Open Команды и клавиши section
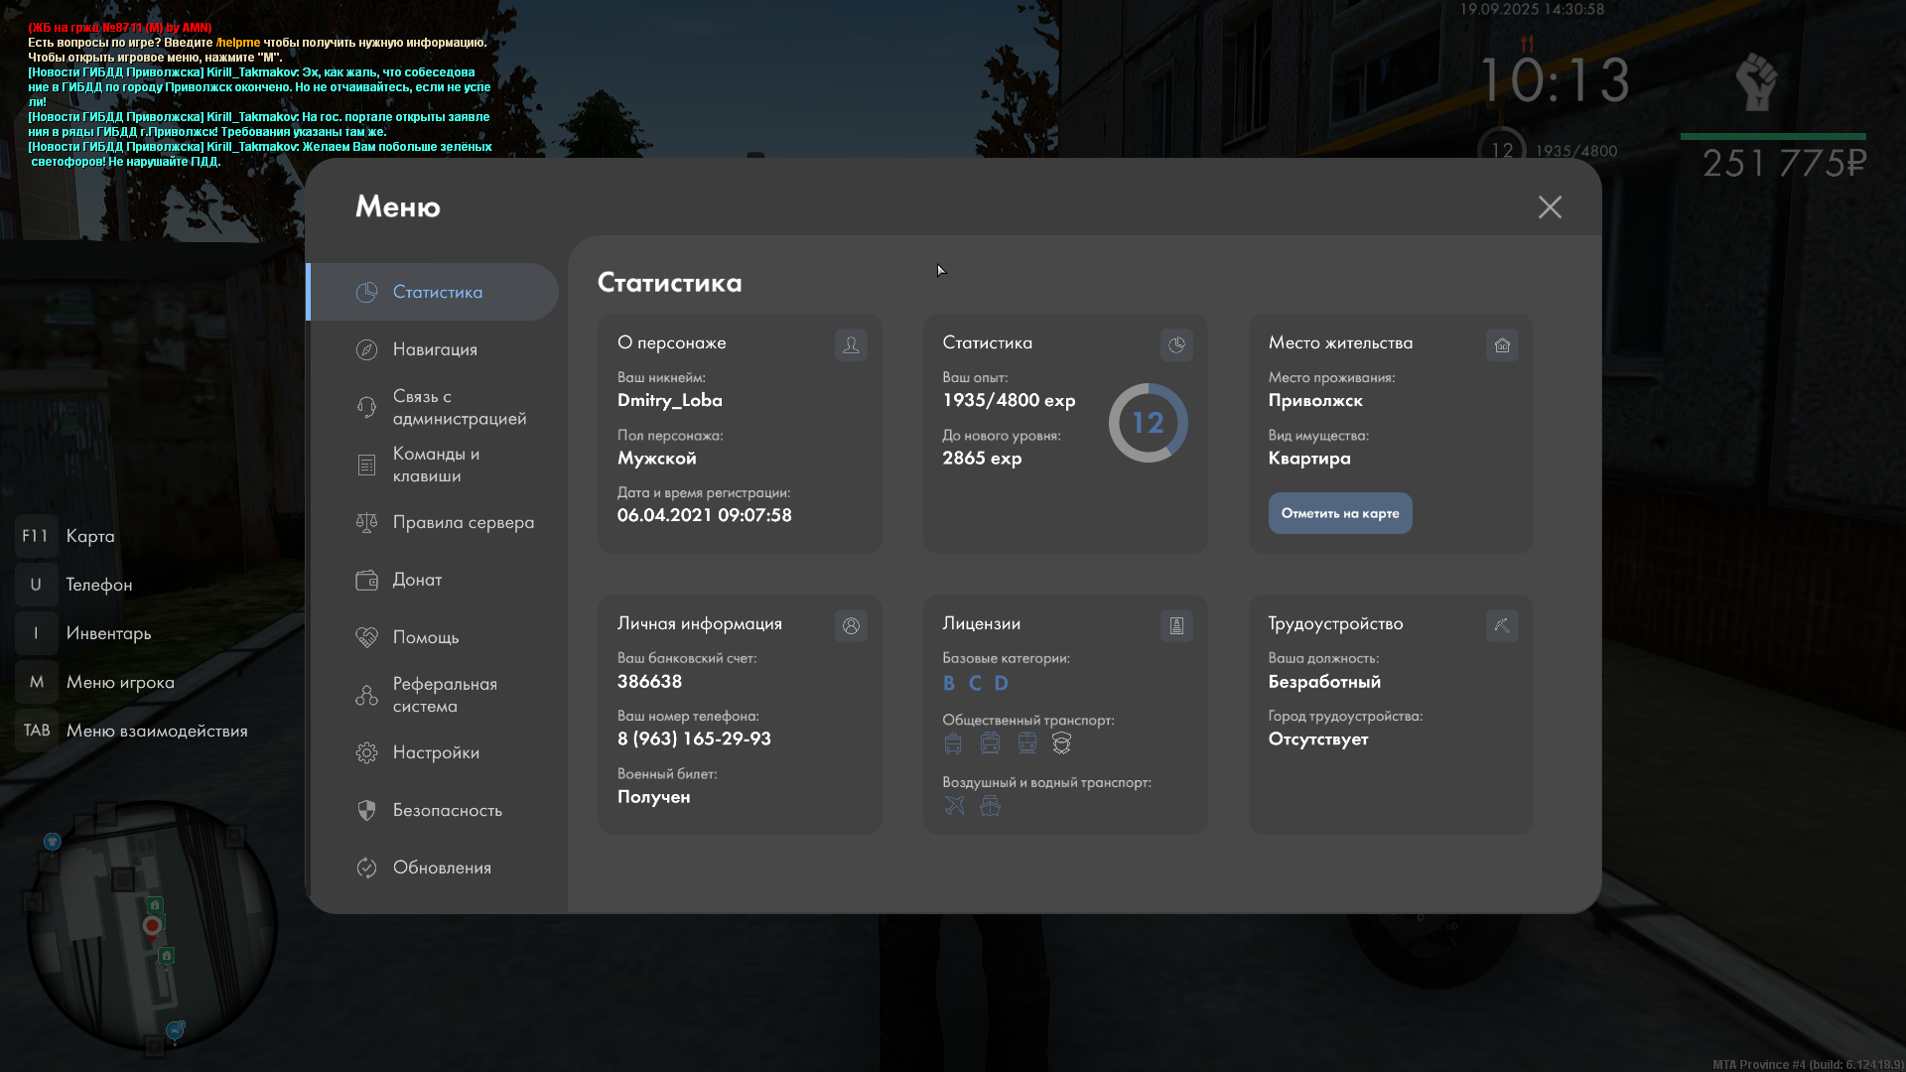The width and height of the screenshot is (1906, 1072). pyautogui.click(x=435, y=465)
